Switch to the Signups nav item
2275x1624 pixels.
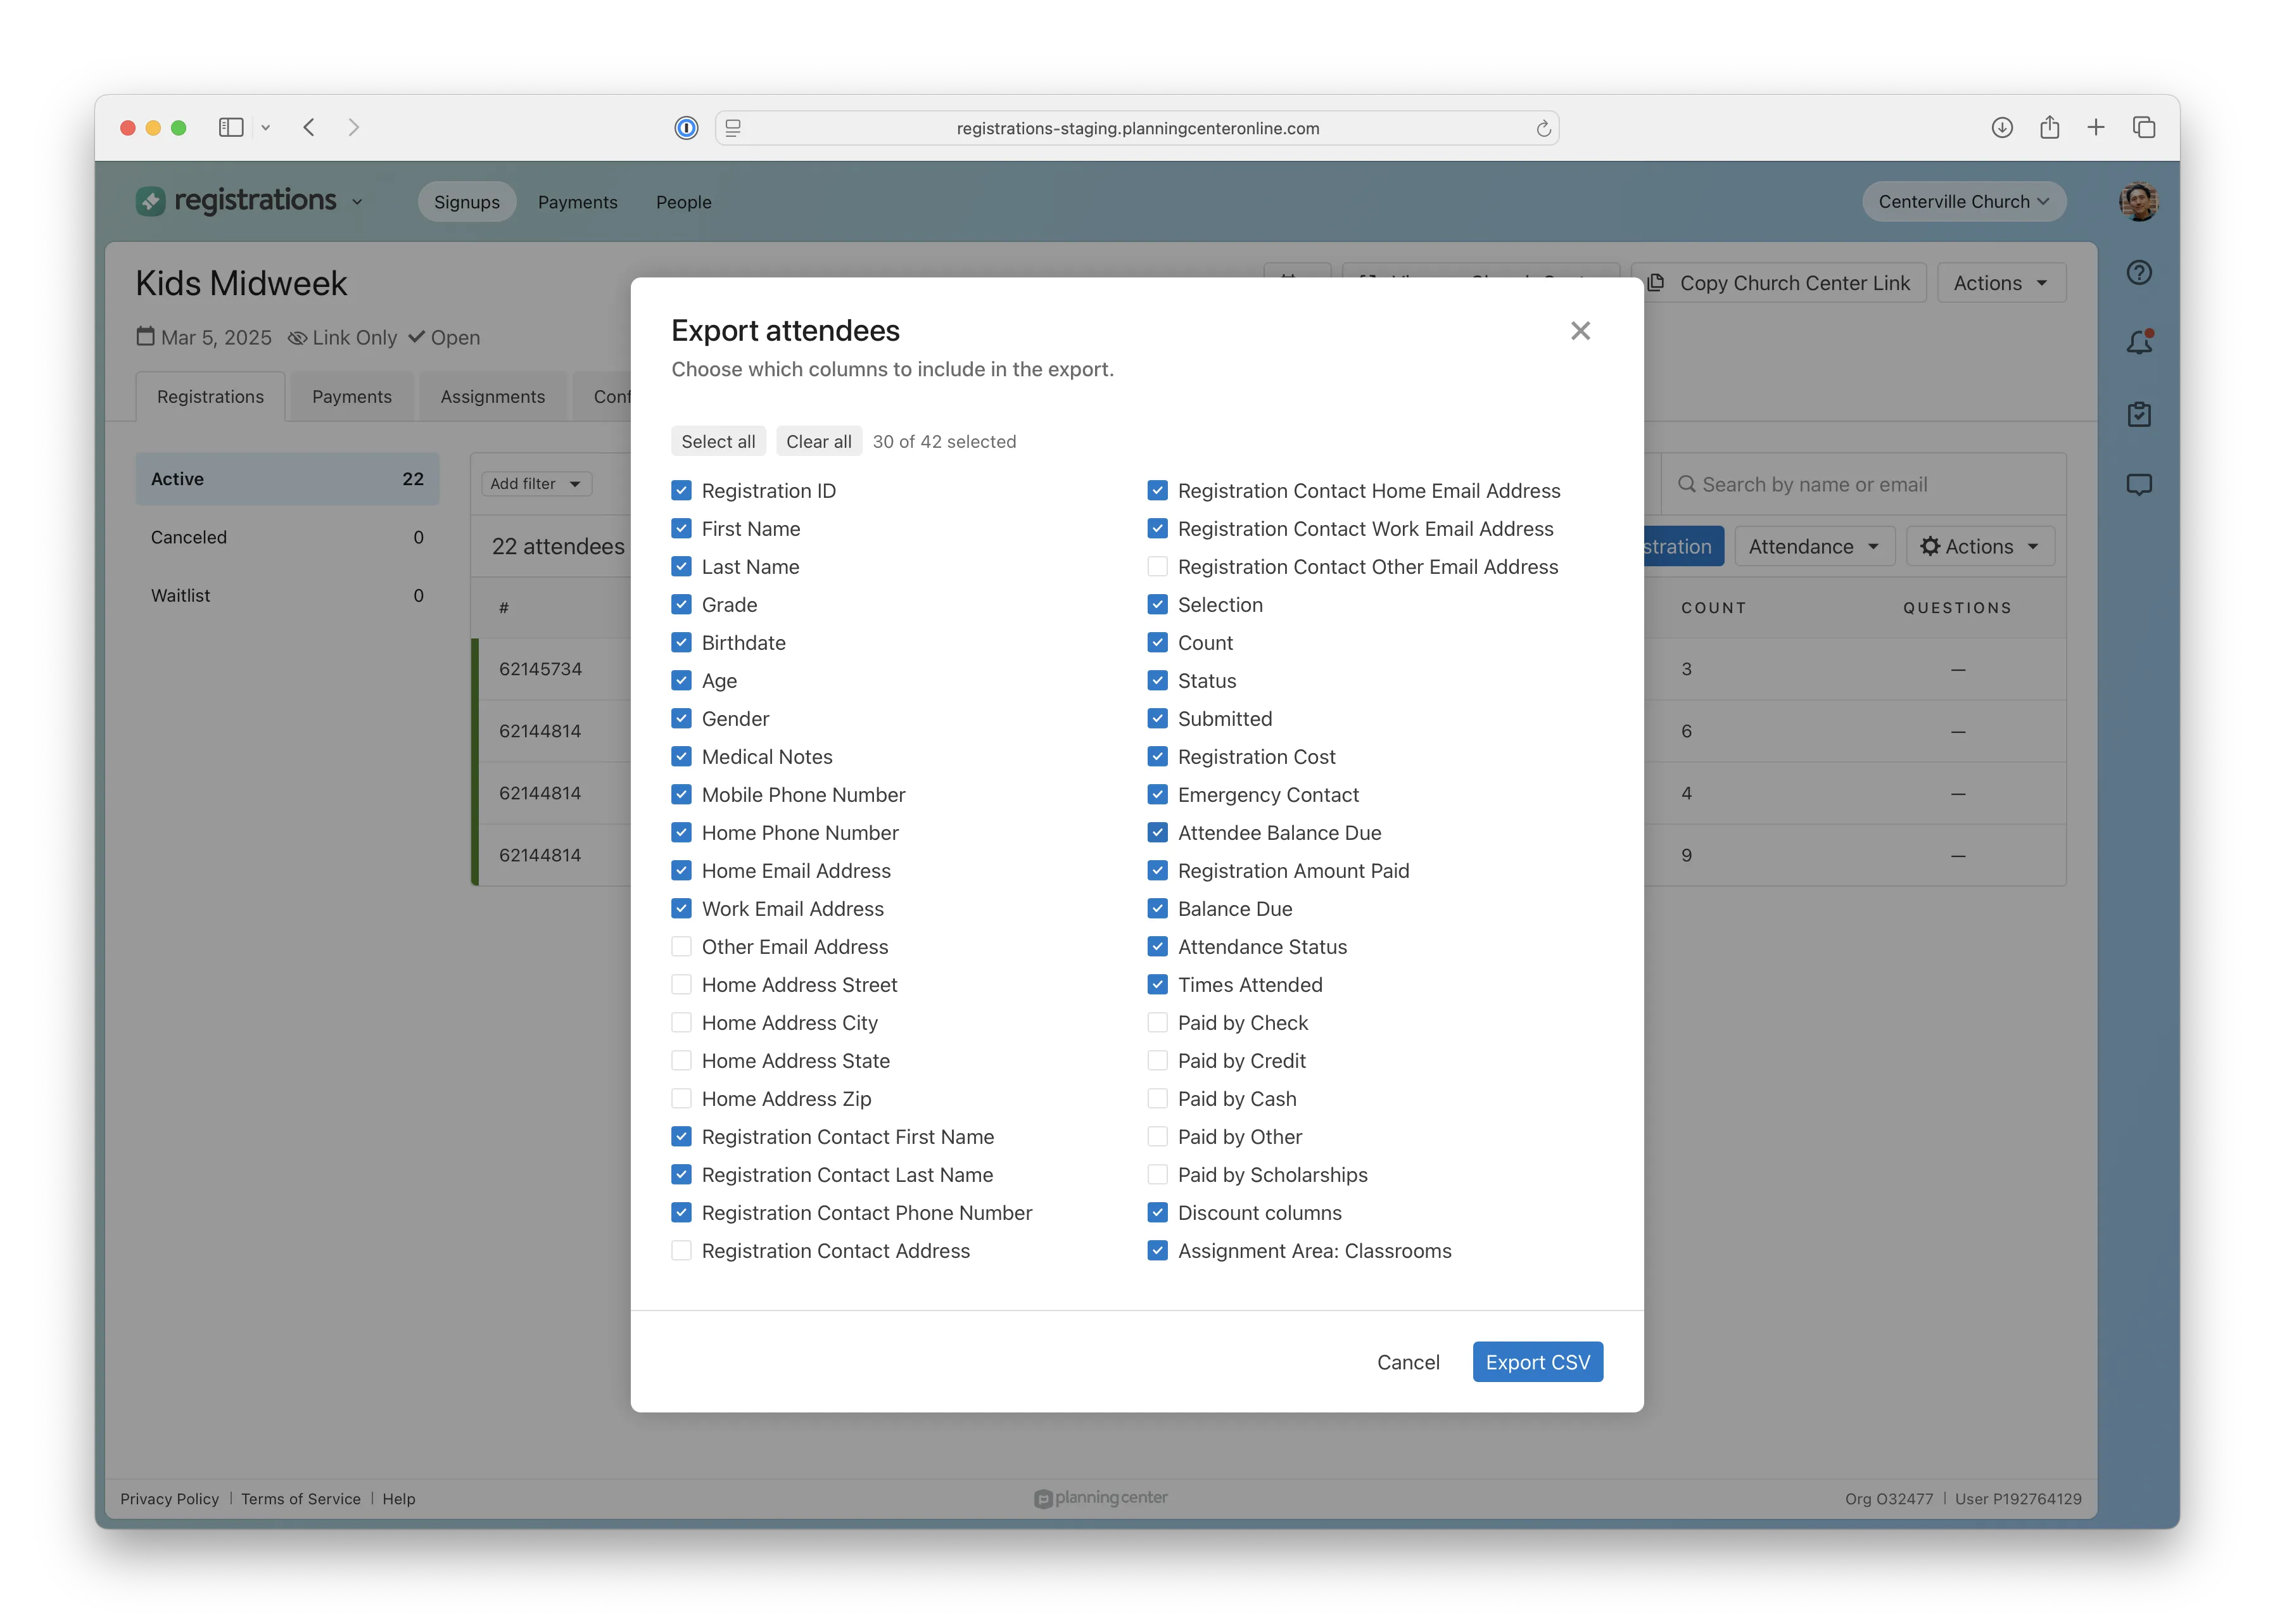(466, 202)
